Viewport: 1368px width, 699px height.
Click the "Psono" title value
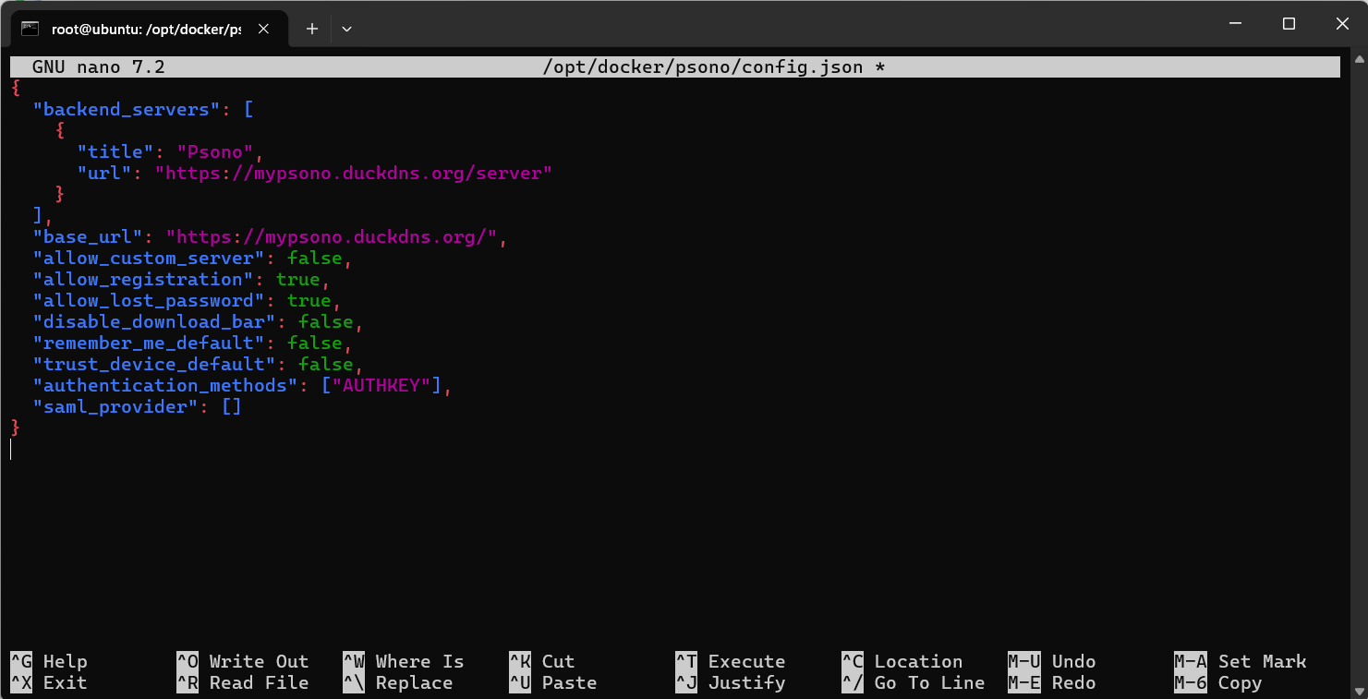(215, 151)
